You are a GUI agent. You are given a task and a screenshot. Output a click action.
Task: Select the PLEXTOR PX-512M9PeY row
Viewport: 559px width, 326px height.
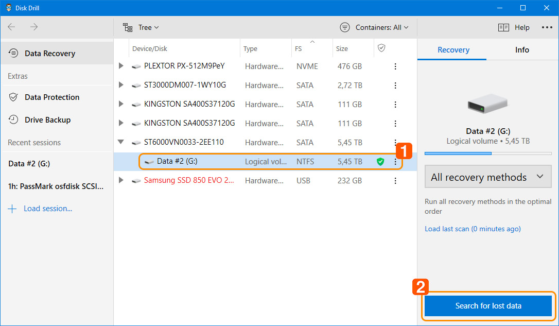(265, 66)
